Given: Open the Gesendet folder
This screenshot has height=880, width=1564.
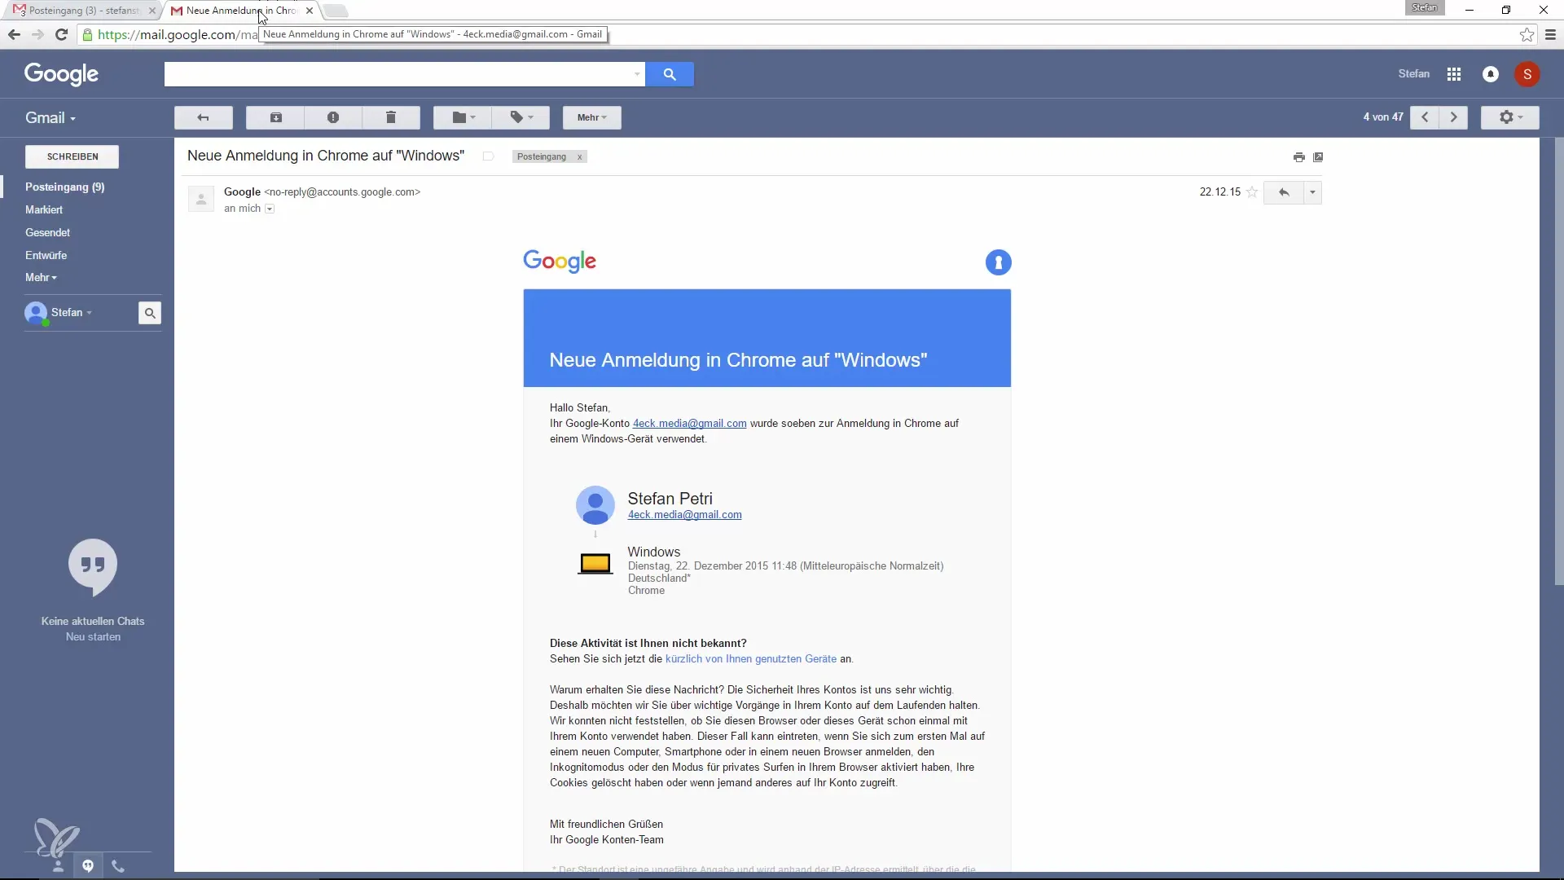Looking at the screenshot, I should [x=47, y=233].
